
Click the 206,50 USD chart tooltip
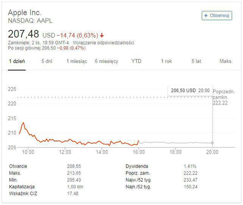[190, 91]
